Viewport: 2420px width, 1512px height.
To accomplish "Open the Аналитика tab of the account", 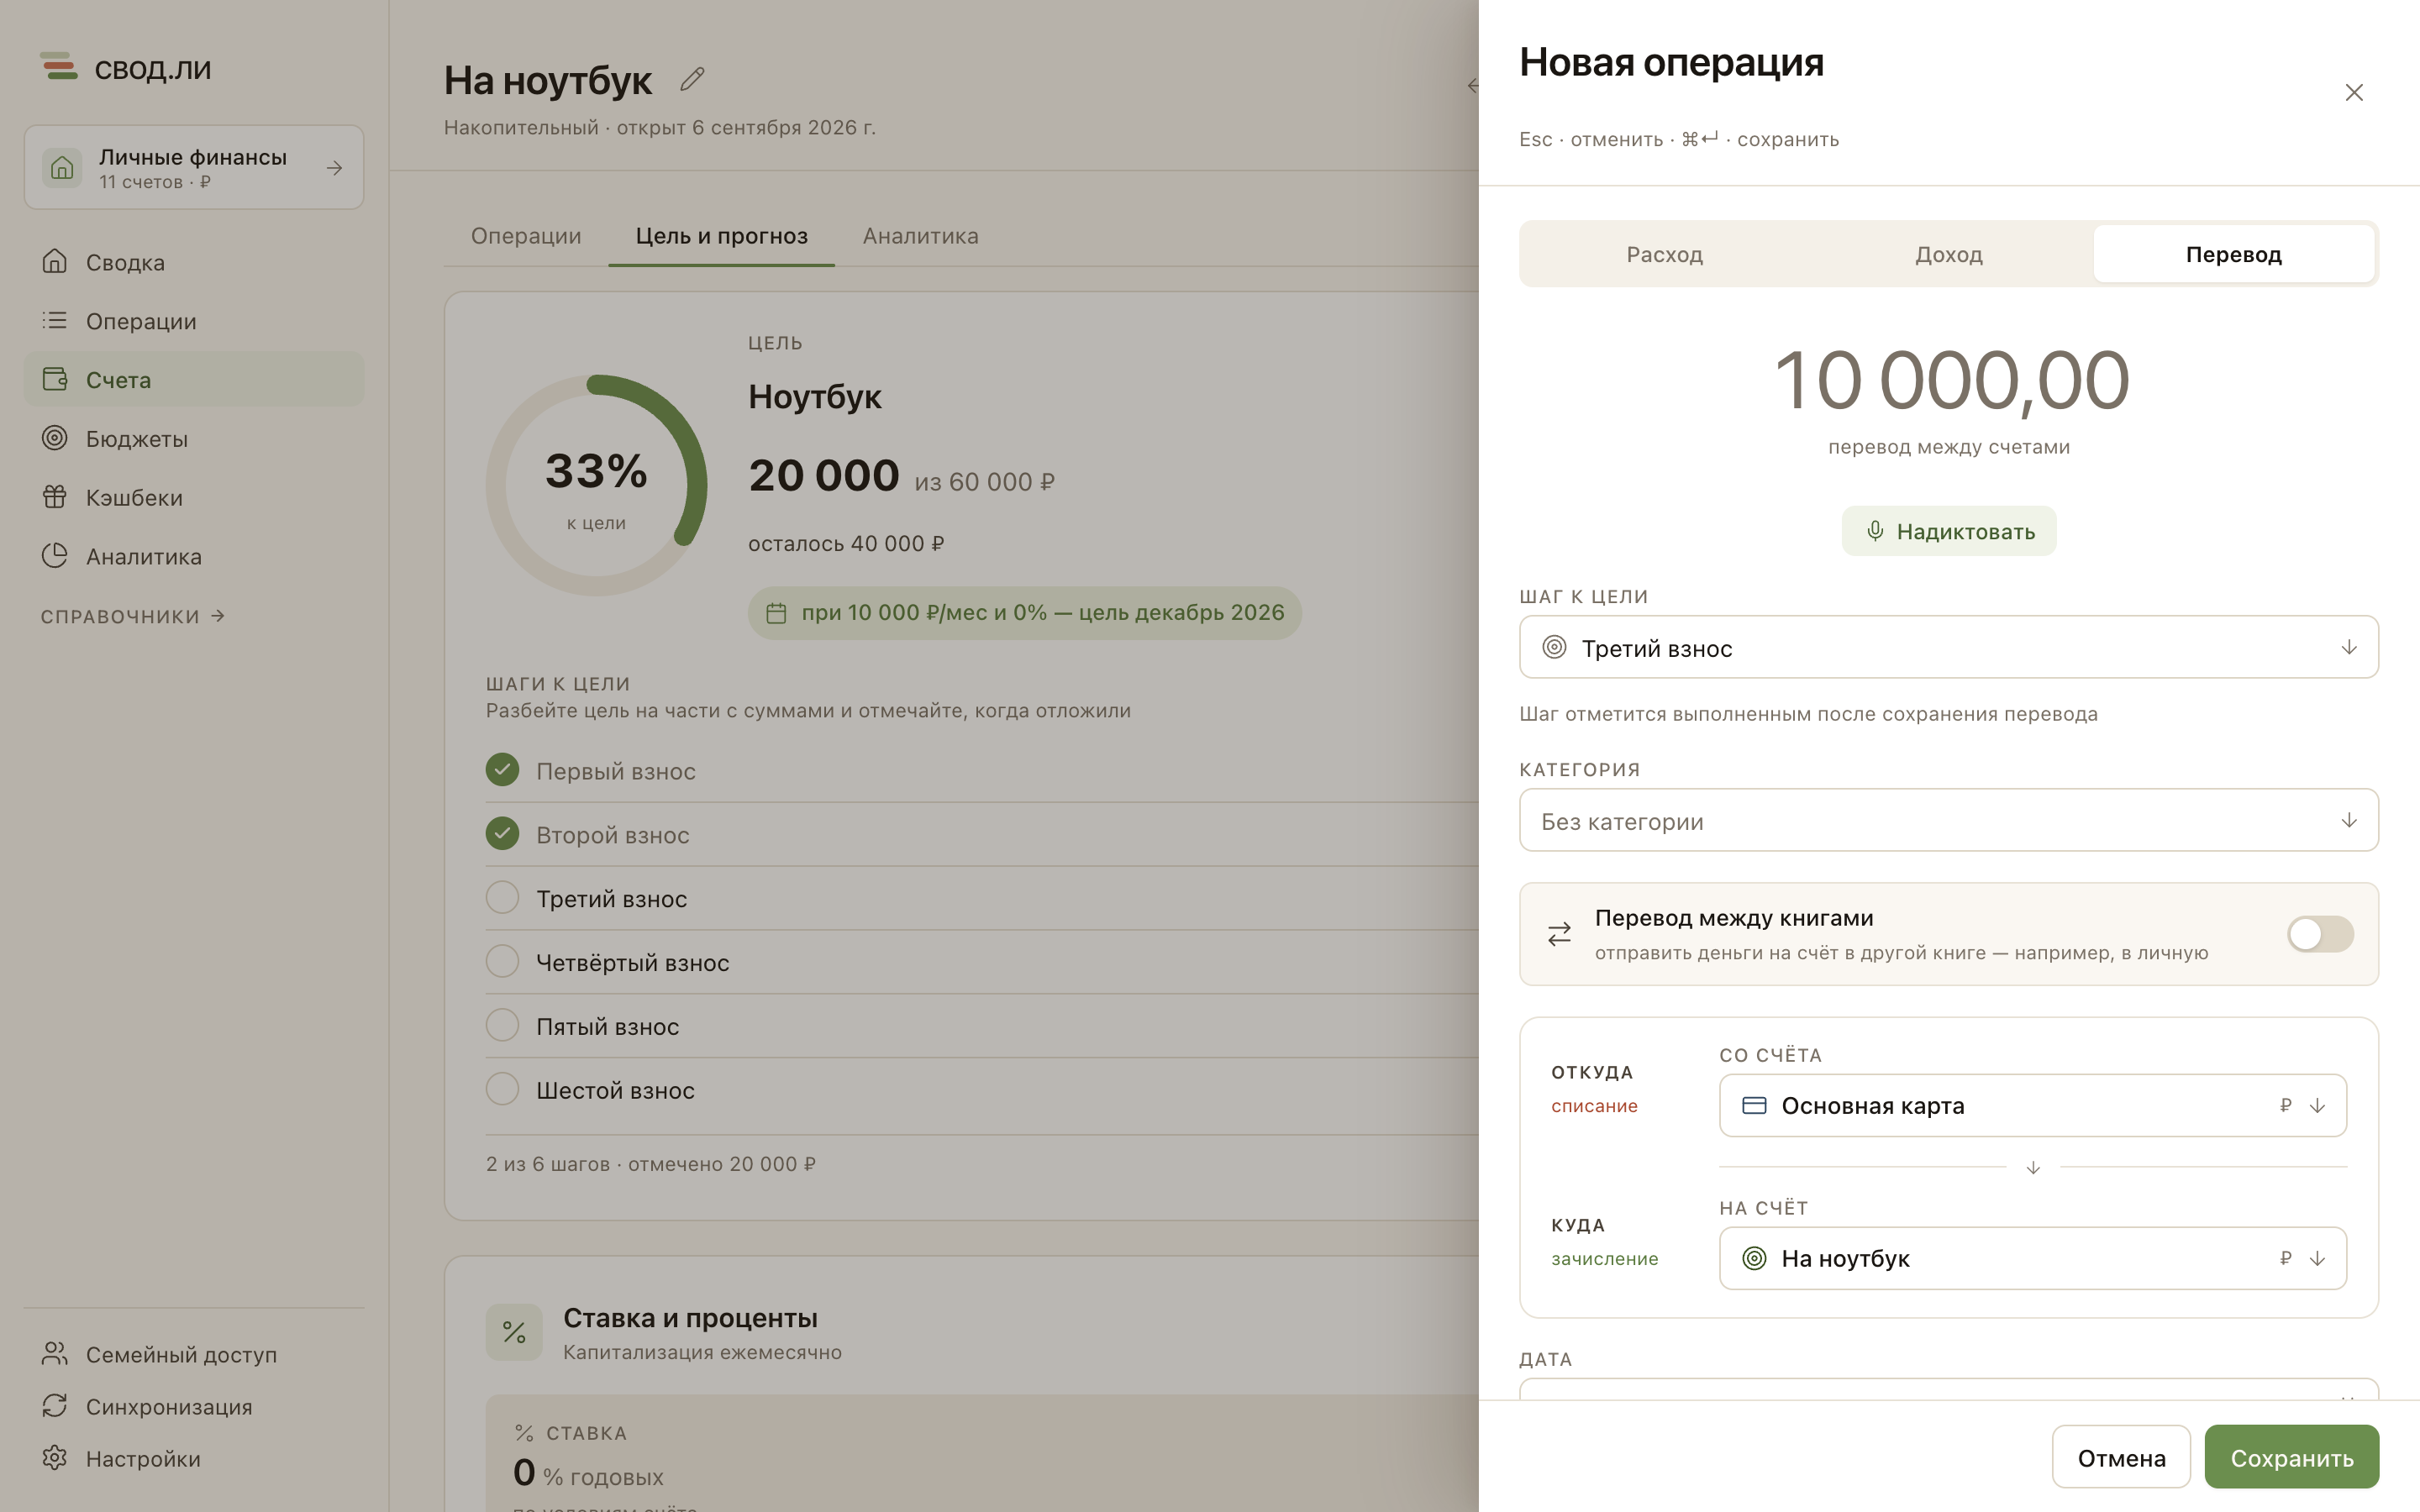I will pos(920,236).
